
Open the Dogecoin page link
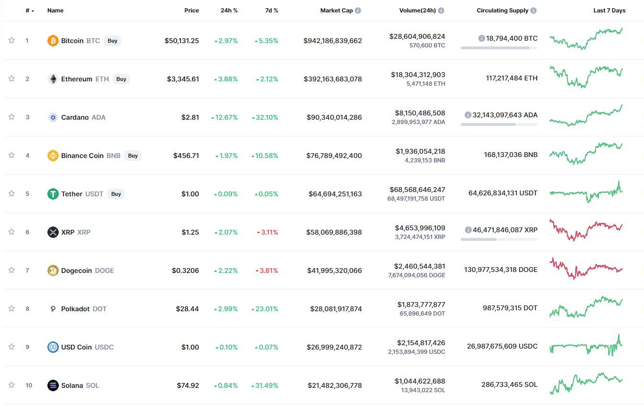[x=77, y=271]
